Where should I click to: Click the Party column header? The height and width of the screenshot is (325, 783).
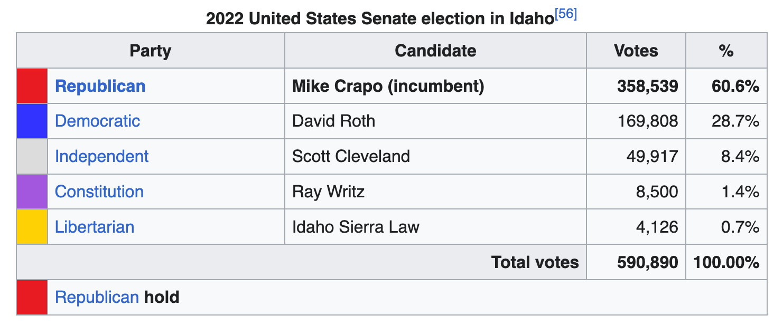151,51
